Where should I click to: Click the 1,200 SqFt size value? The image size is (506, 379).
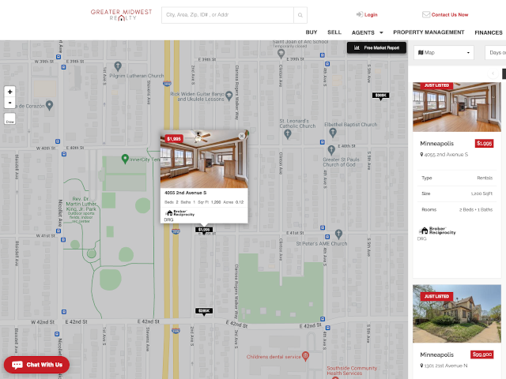pos(481,193)
